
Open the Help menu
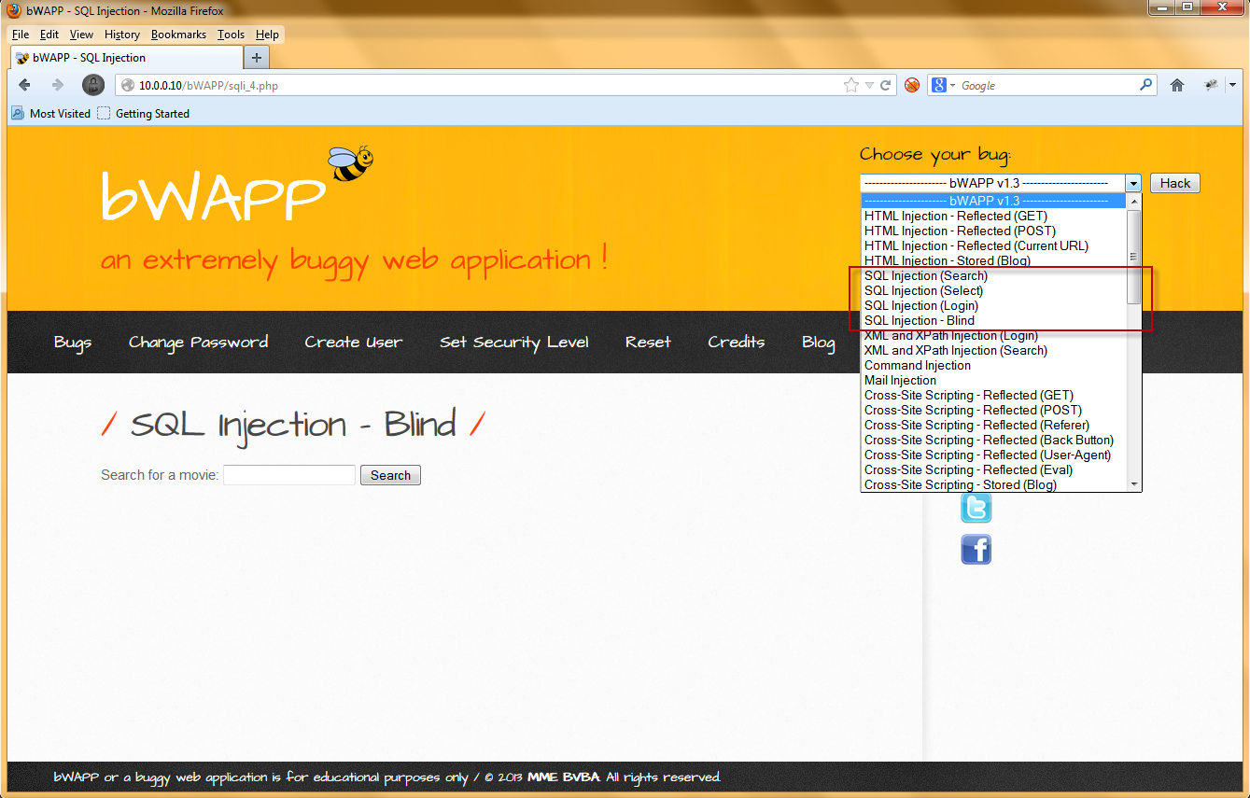point(267,35)
